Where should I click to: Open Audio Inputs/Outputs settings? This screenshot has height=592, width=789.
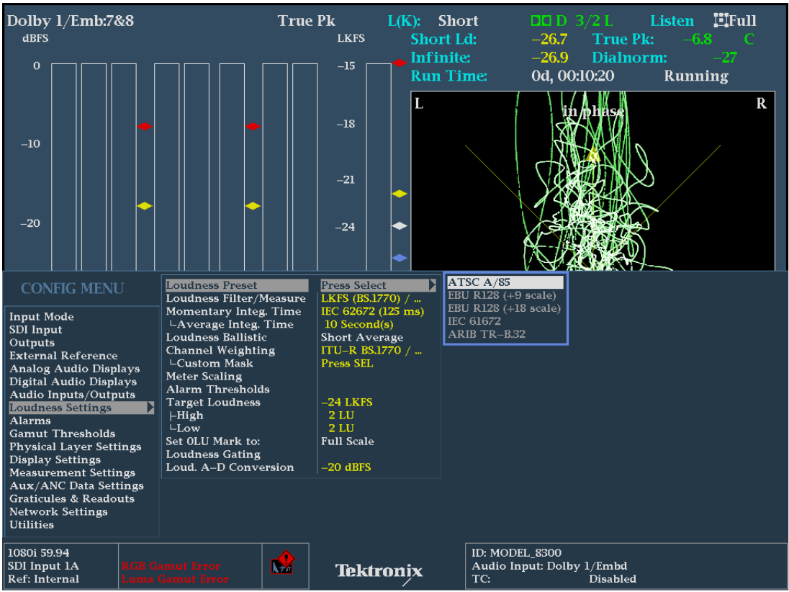73,395
